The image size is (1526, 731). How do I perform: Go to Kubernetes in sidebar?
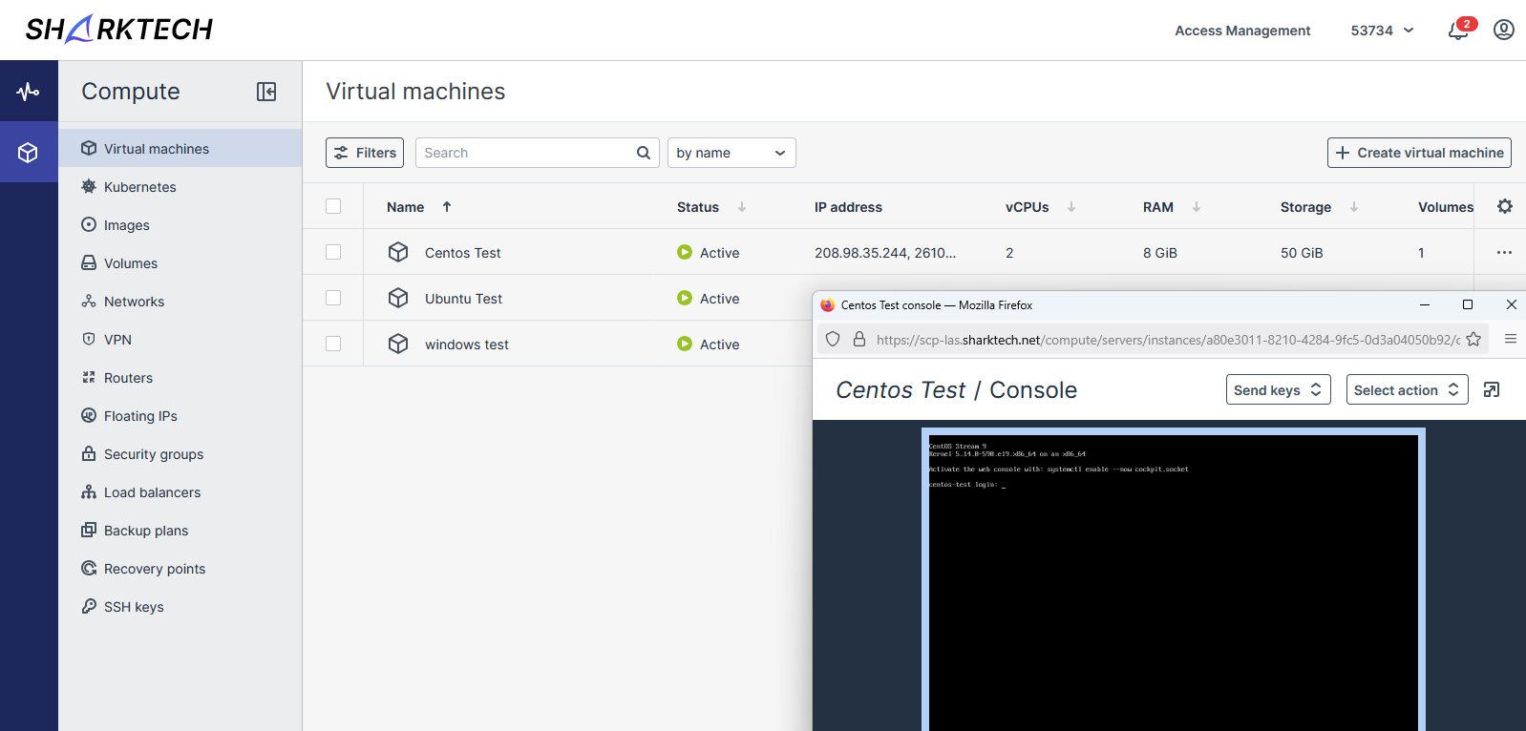click(x=139, y=187)
